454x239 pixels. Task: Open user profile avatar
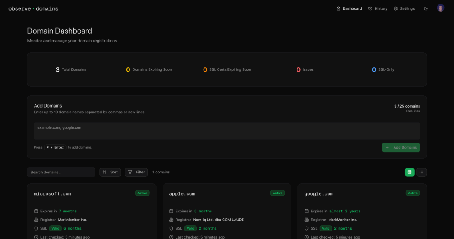pyautogui.click(x=440, y=8)
